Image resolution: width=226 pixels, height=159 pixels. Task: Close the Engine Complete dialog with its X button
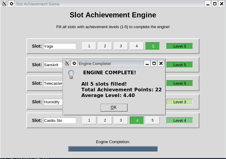(161, 63)
